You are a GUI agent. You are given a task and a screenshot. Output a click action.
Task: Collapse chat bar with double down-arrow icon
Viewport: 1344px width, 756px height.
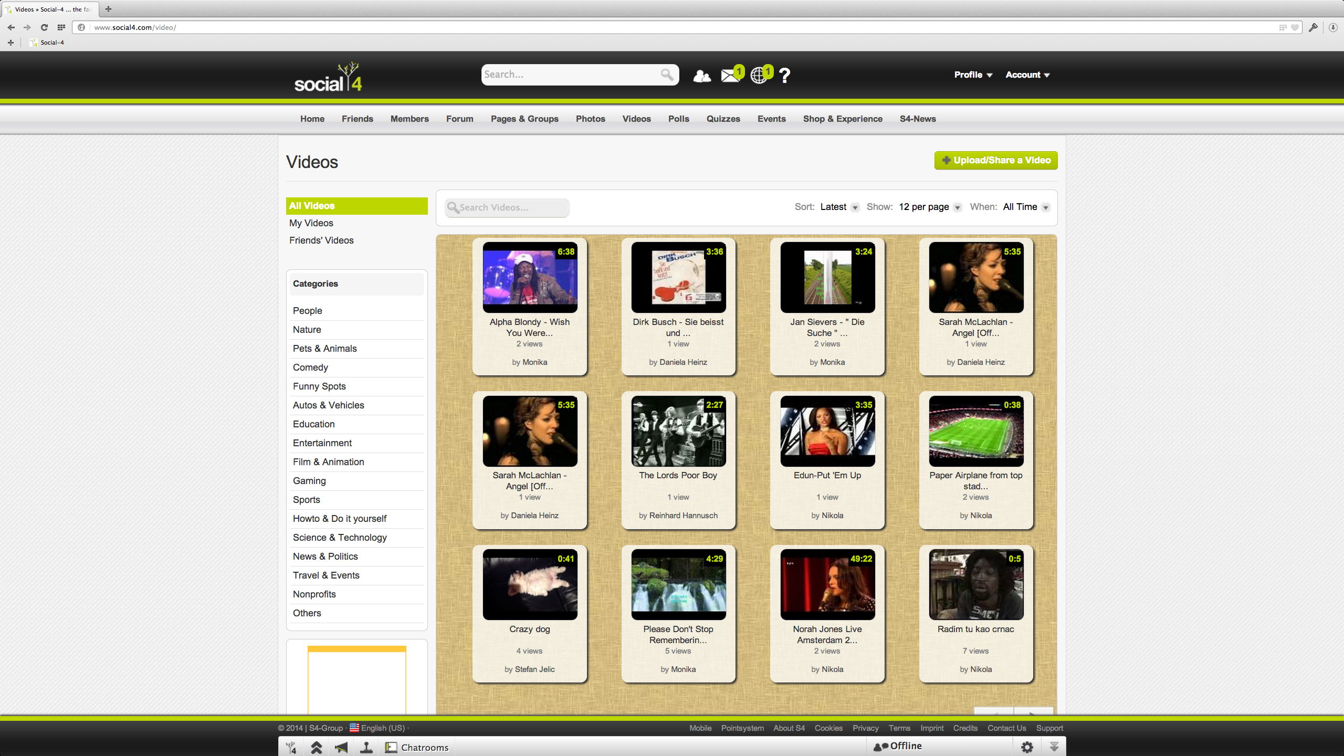coord(1054,747)
